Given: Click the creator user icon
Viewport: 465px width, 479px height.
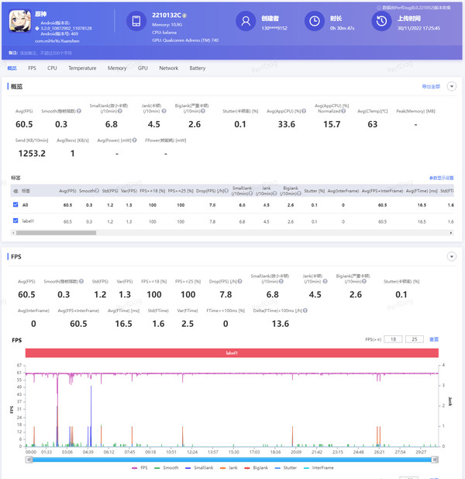Looking at the screenshot, I should tap(246, 21).
